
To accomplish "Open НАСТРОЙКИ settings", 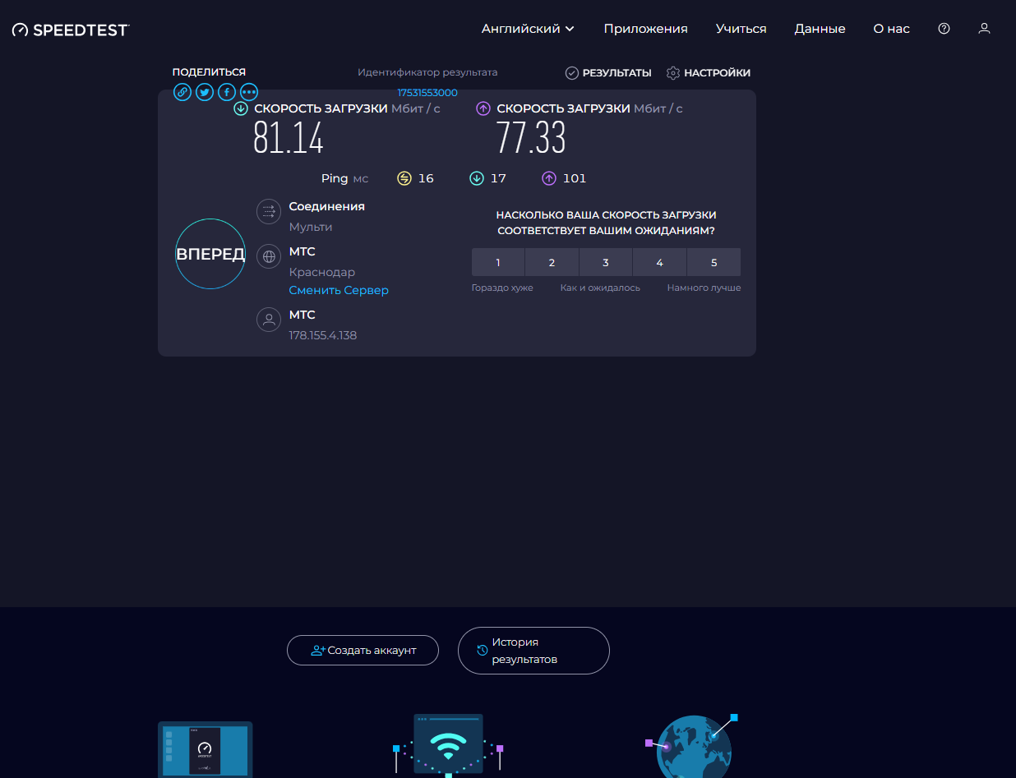I will pyautogui.click(x=709, y=73).
